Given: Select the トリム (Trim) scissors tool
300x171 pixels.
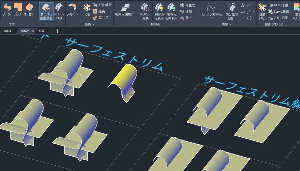Looking at the screenshot, I should click(87, 9).
